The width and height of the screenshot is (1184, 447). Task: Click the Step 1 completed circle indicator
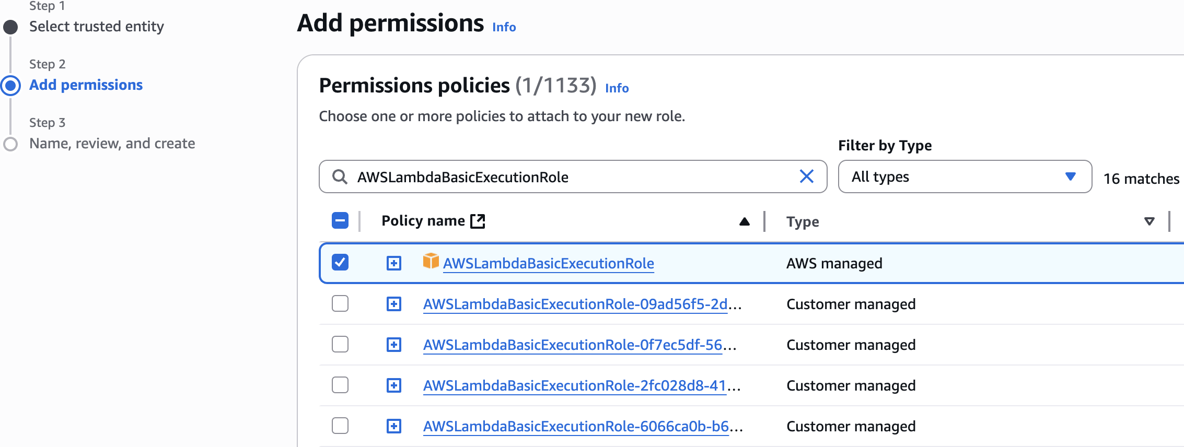point(10,27)
